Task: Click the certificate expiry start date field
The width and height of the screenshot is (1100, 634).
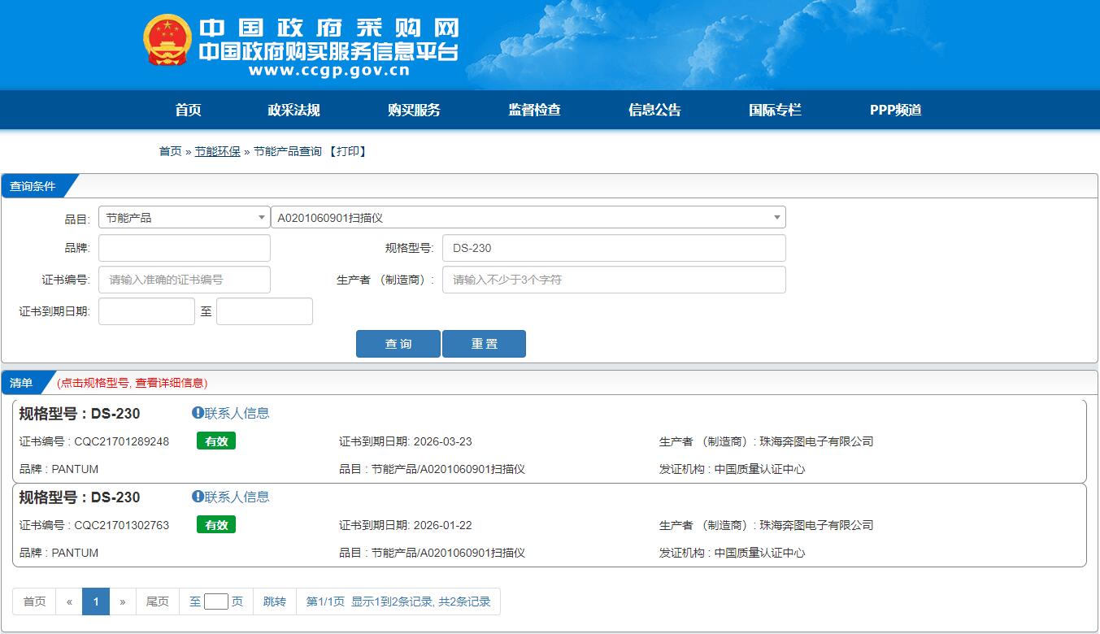Action: 146,311
